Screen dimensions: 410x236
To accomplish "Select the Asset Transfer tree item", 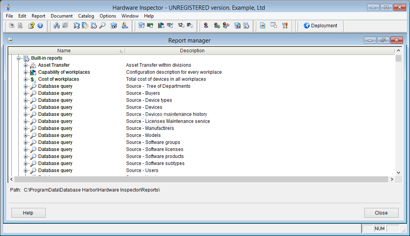I will click(54, 65).
